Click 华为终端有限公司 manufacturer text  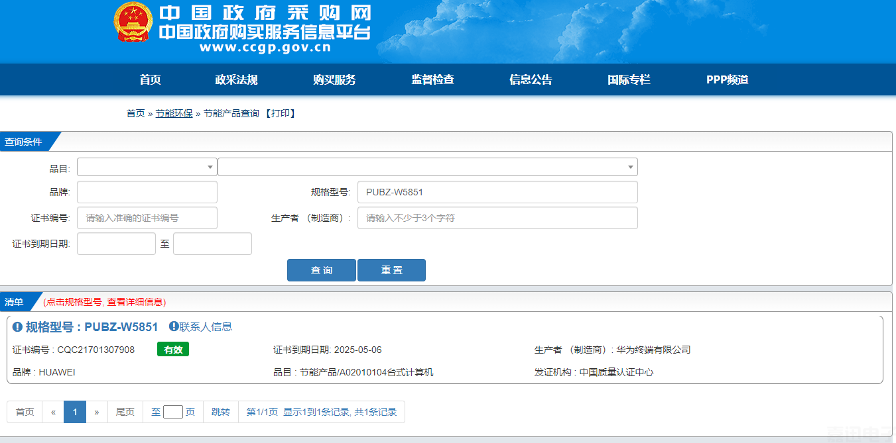653,350
